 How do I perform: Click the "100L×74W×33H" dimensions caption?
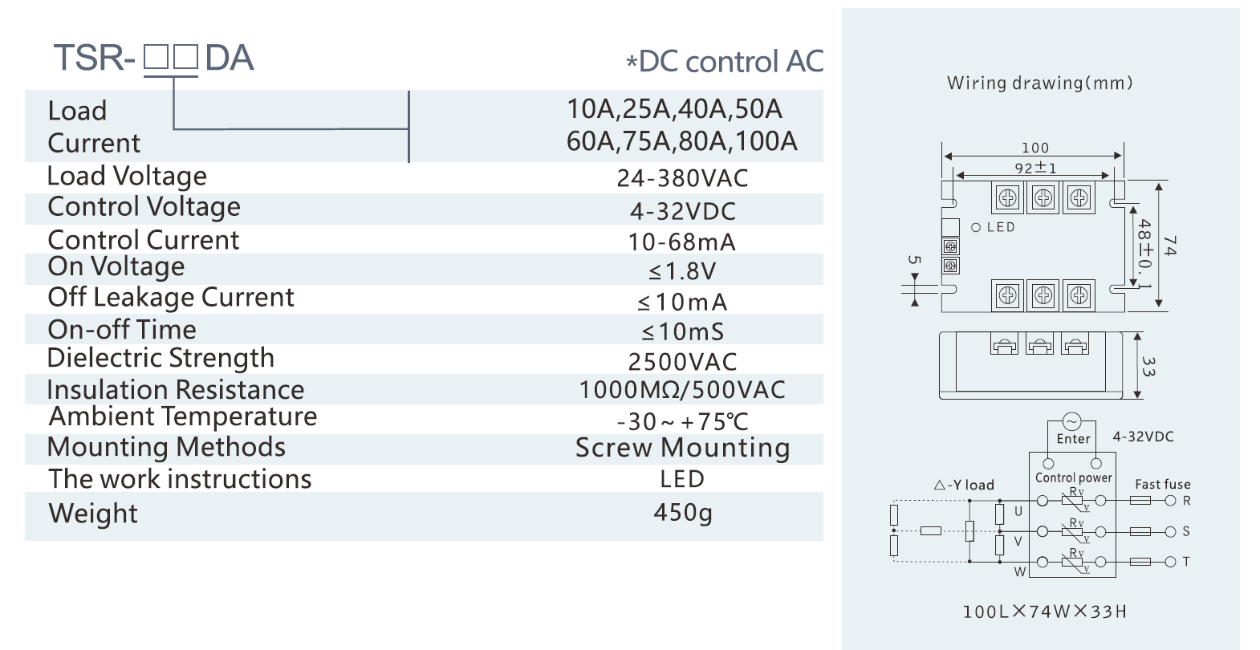[1044, 611]
